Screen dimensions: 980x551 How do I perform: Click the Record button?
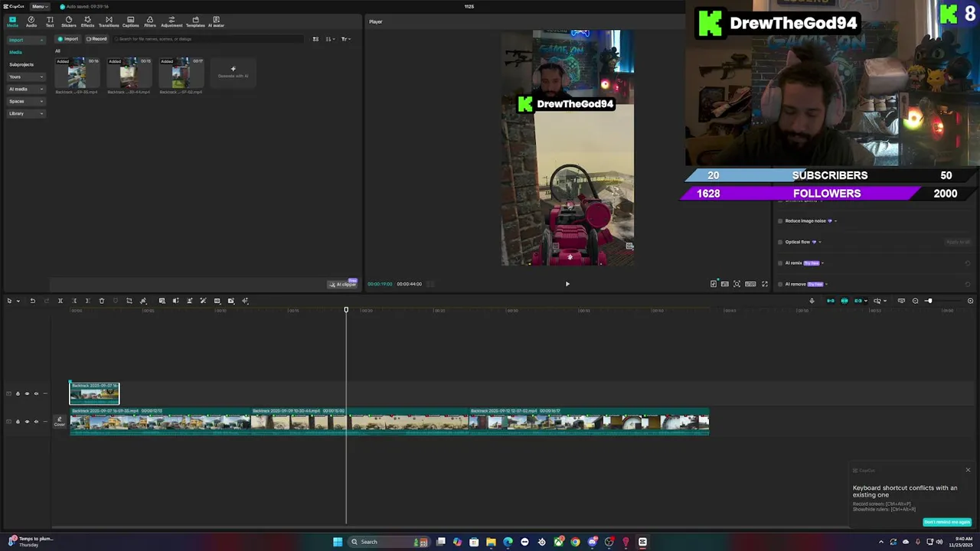tap(96, 39)
